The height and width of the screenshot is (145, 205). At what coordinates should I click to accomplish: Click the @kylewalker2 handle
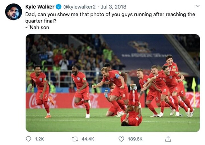pyautogui.click(x=77, y=7)
